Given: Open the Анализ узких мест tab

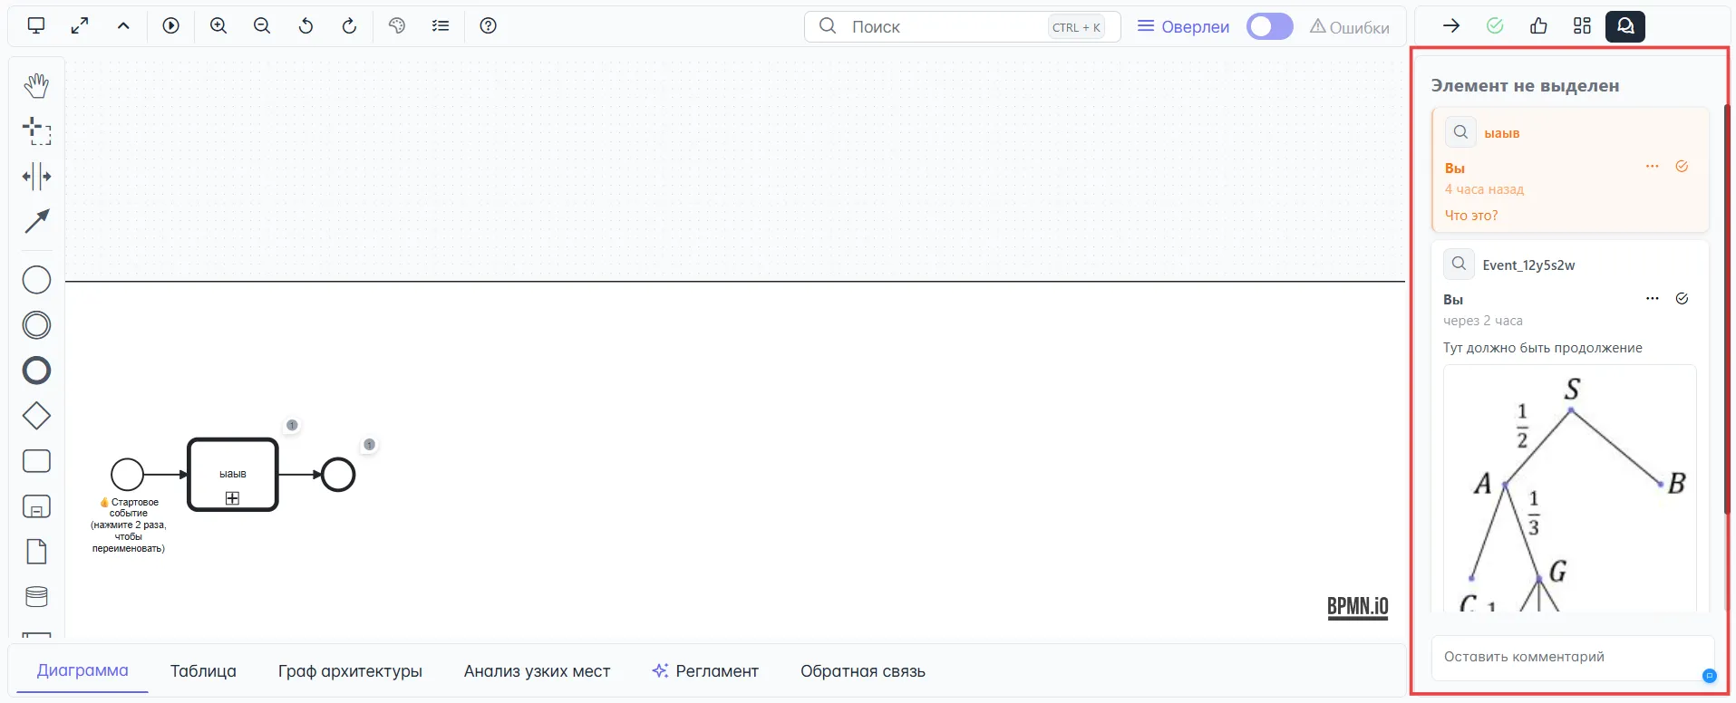Looking at the screenshot, I should (x=537, y=671).
